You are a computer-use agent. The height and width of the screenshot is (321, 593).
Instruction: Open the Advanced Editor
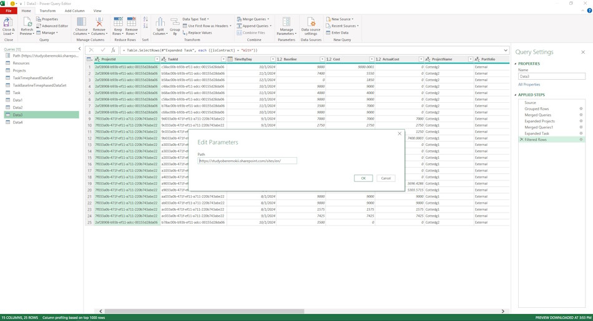click(x=52, y=26)
